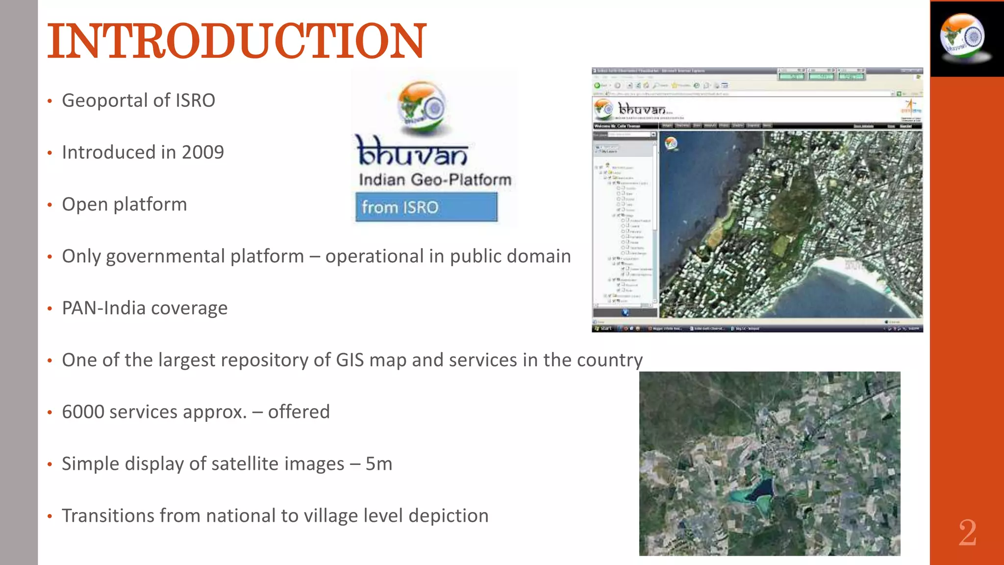The height and width of the screenshot is (565, 1004).
Task: Click the green Go arrow beside address bar
Action: [x=899, y=93]
